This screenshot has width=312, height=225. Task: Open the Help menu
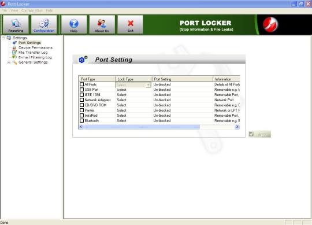point(49,10)
